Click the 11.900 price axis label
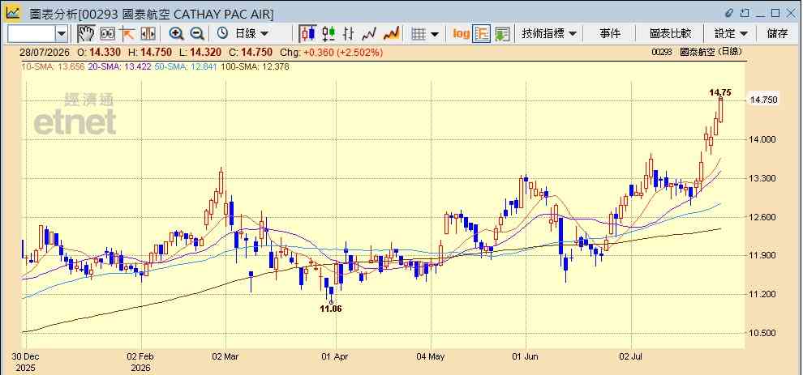The width and height of the screenshot is (803, 375). tap(762, 256)
